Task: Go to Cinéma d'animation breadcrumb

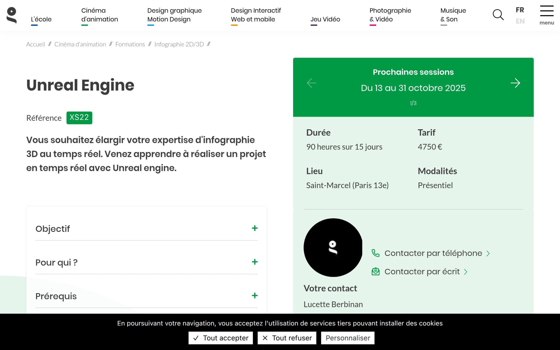Action: pos(80,44)
